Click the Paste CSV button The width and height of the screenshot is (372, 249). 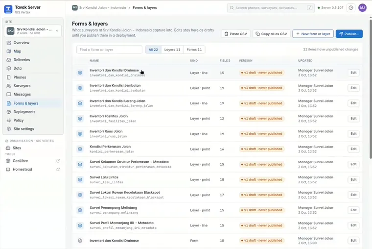pyautogui.click(x=235, y=34)
